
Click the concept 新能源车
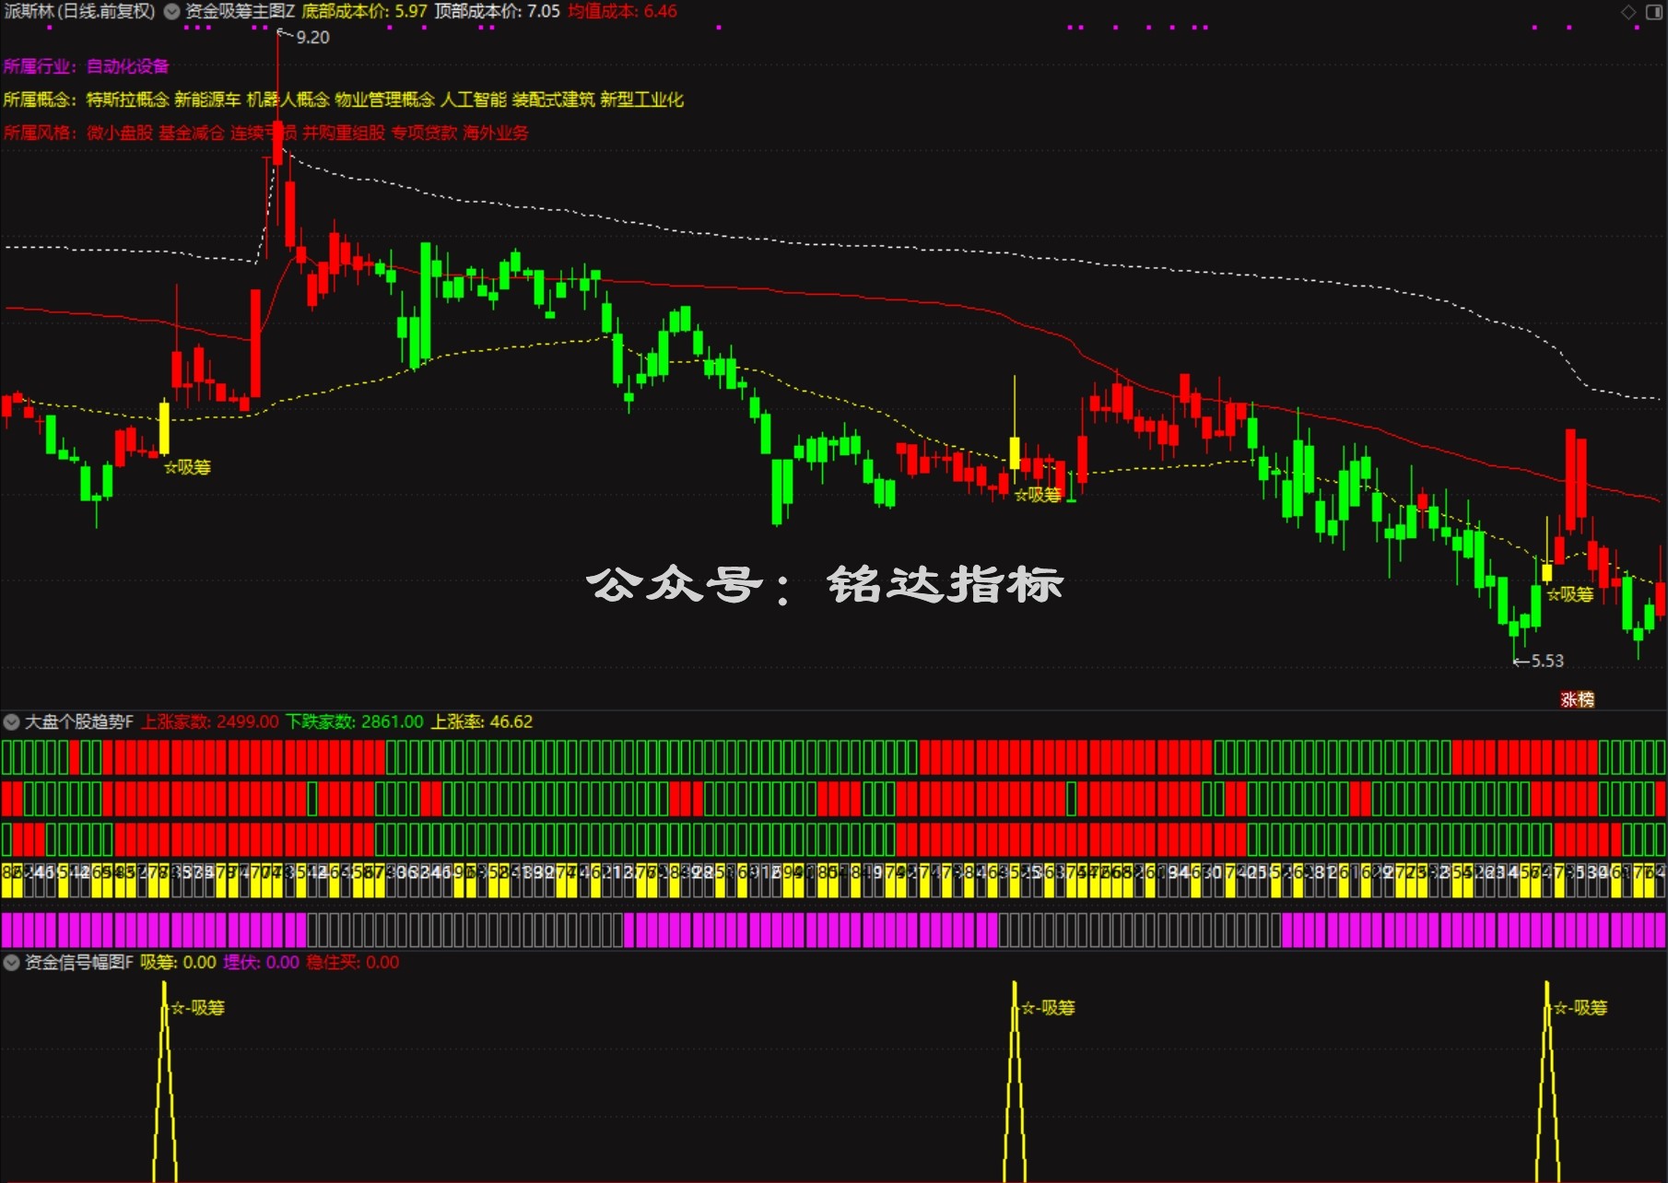coord(207,100)
